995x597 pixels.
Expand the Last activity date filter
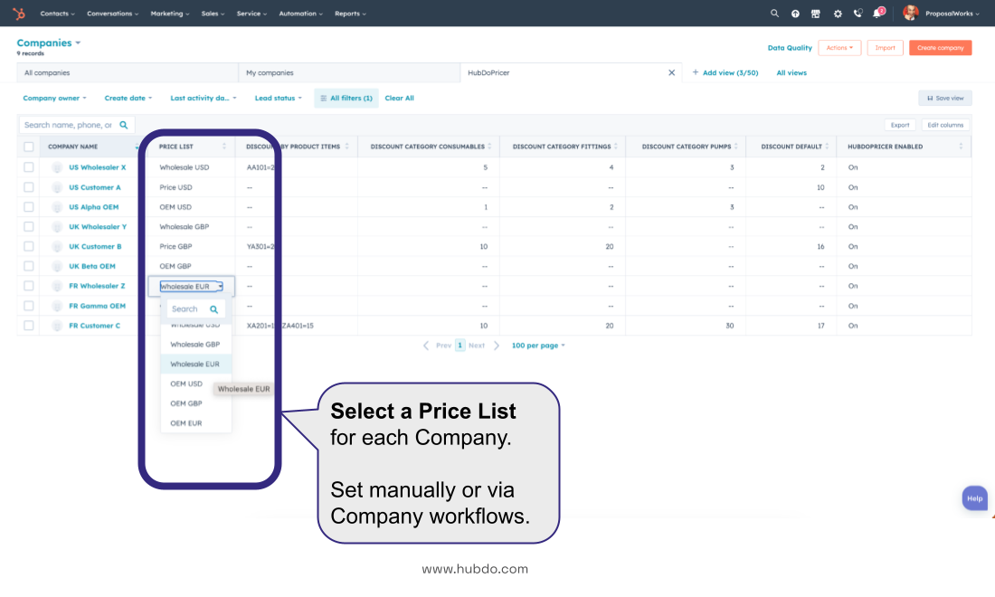[203, 99]
